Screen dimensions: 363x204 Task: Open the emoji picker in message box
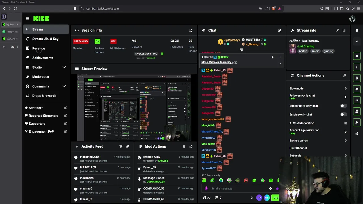pos(271,188)
